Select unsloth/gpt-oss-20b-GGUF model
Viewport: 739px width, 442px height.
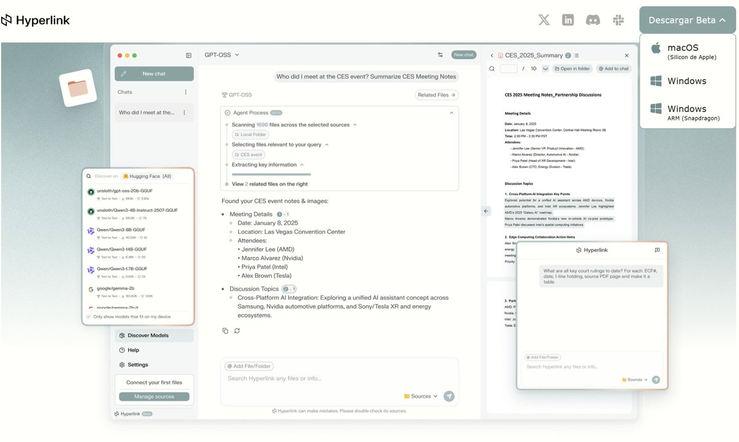(139, 195)
